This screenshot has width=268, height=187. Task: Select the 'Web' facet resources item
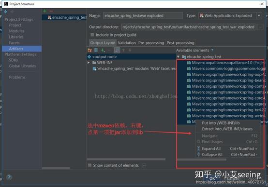tap(134, 68)
